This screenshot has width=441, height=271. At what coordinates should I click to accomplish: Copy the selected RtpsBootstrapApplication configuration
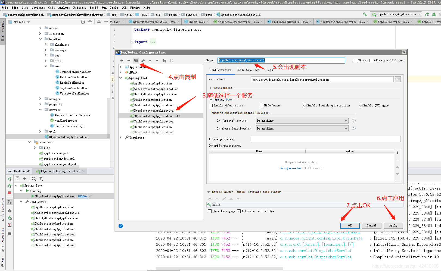(136, 60)
